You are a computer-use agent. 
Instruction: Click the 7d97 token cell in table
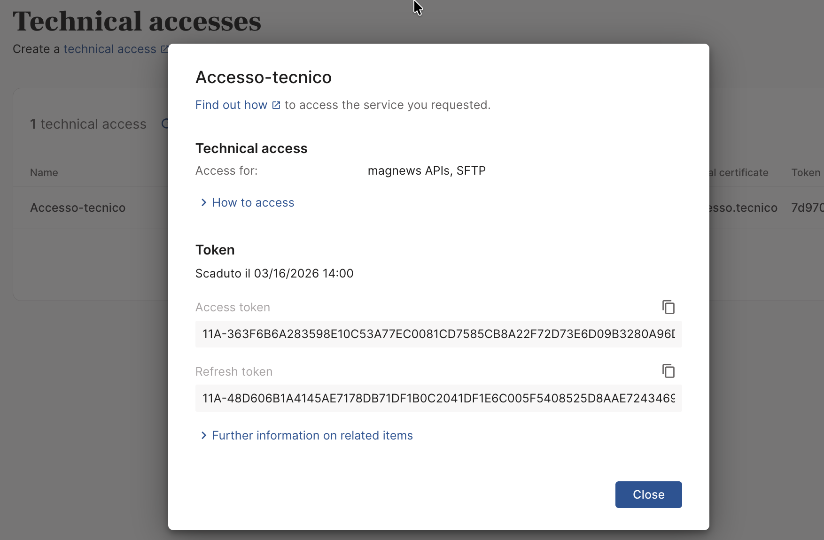coord(807,208)
